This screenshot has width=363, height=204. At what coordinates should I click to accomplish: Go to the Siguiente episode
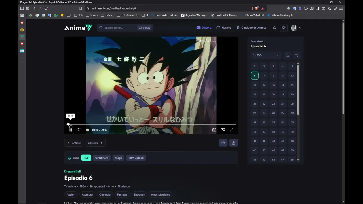tap(96, 143)
